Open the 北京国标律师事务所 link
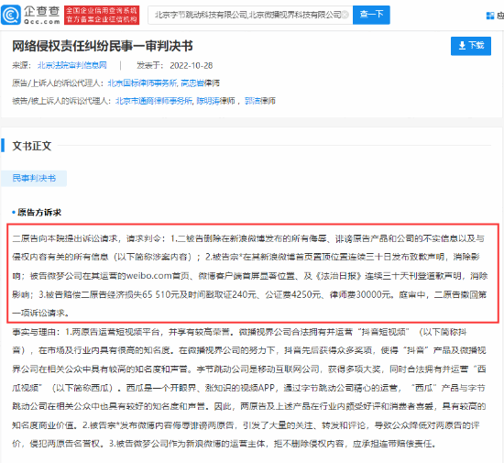Viewport: 504px width, 463px height. 142,83
